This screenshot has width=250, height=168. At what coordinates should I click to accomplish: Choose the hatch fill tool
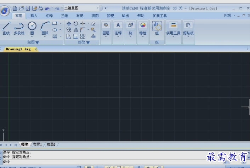[x=55, y=36]
